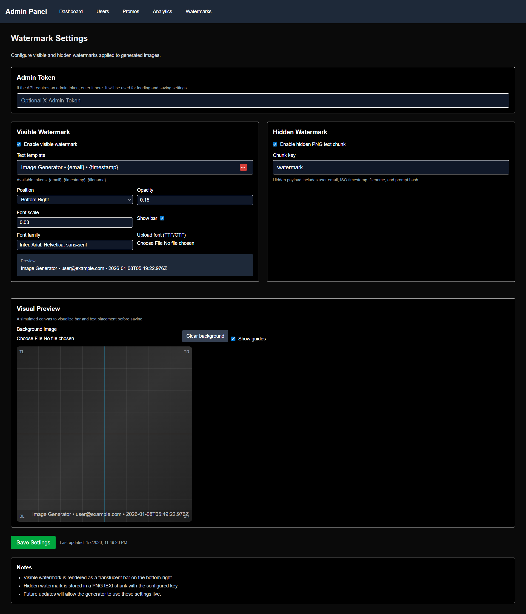
Task: Click the Chunk key input field
Action: (x=390, y=167)
